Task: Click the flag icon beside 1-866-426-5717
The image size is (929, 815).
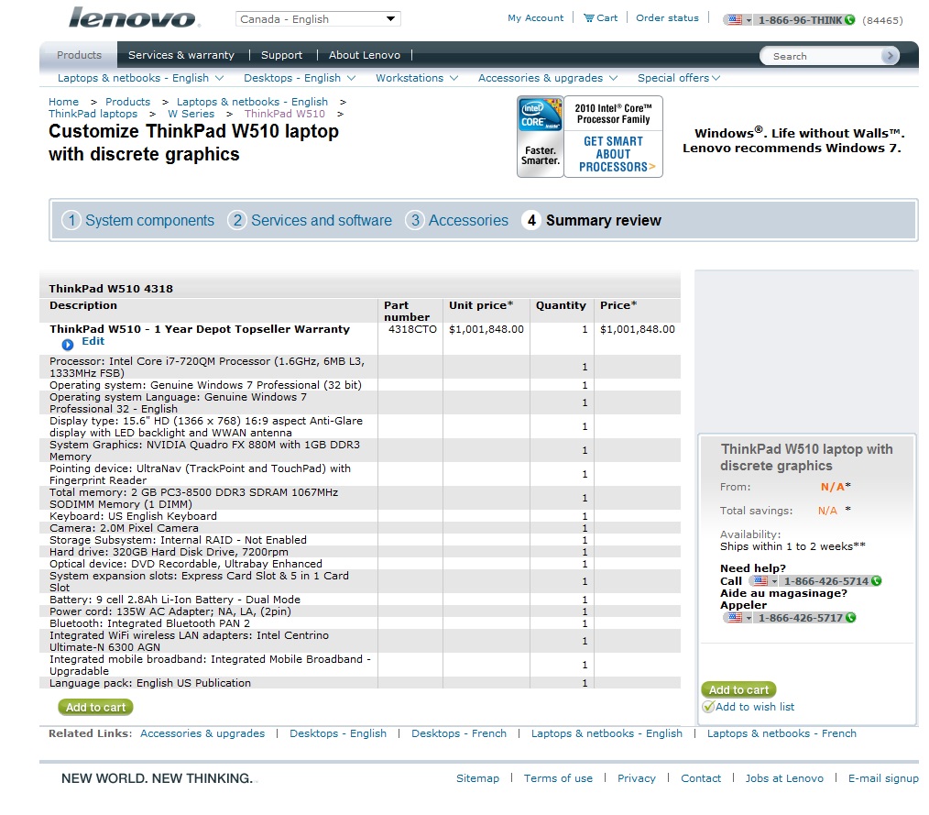Action: coord(735,618)
